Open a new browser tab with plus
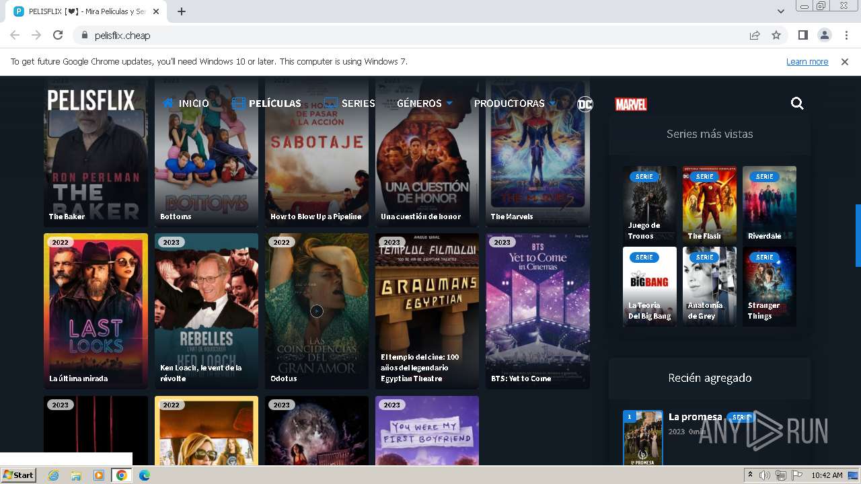Viewport: 861px width, 484px height. 182,11
